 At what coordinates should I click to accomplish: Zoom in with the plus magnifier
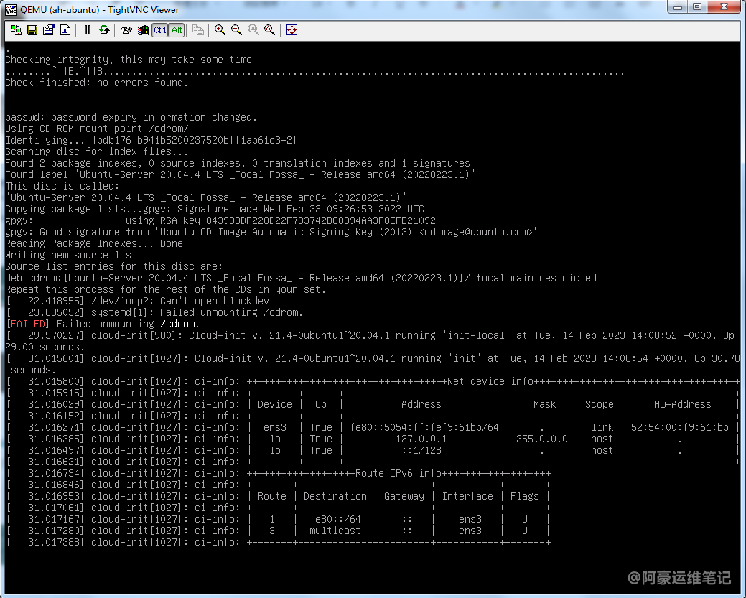click(220, 30)
